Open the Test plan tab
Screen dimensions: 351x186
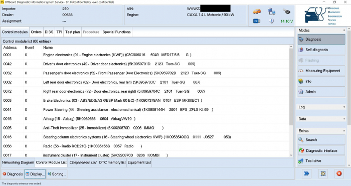pos(73,32)
